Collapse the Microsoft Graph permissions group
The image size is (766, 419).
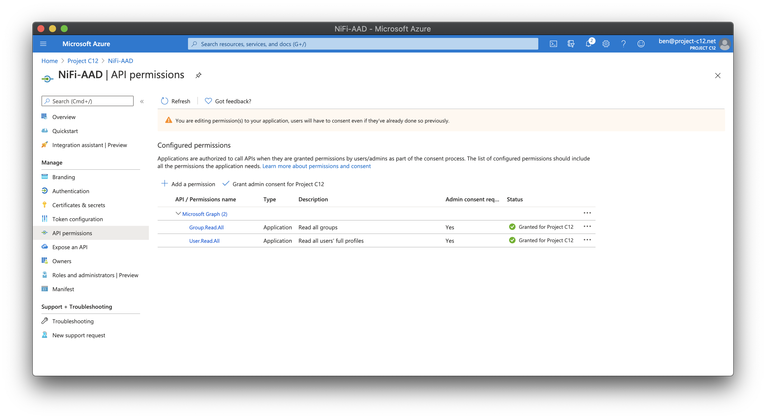click(x=178, y=214)
